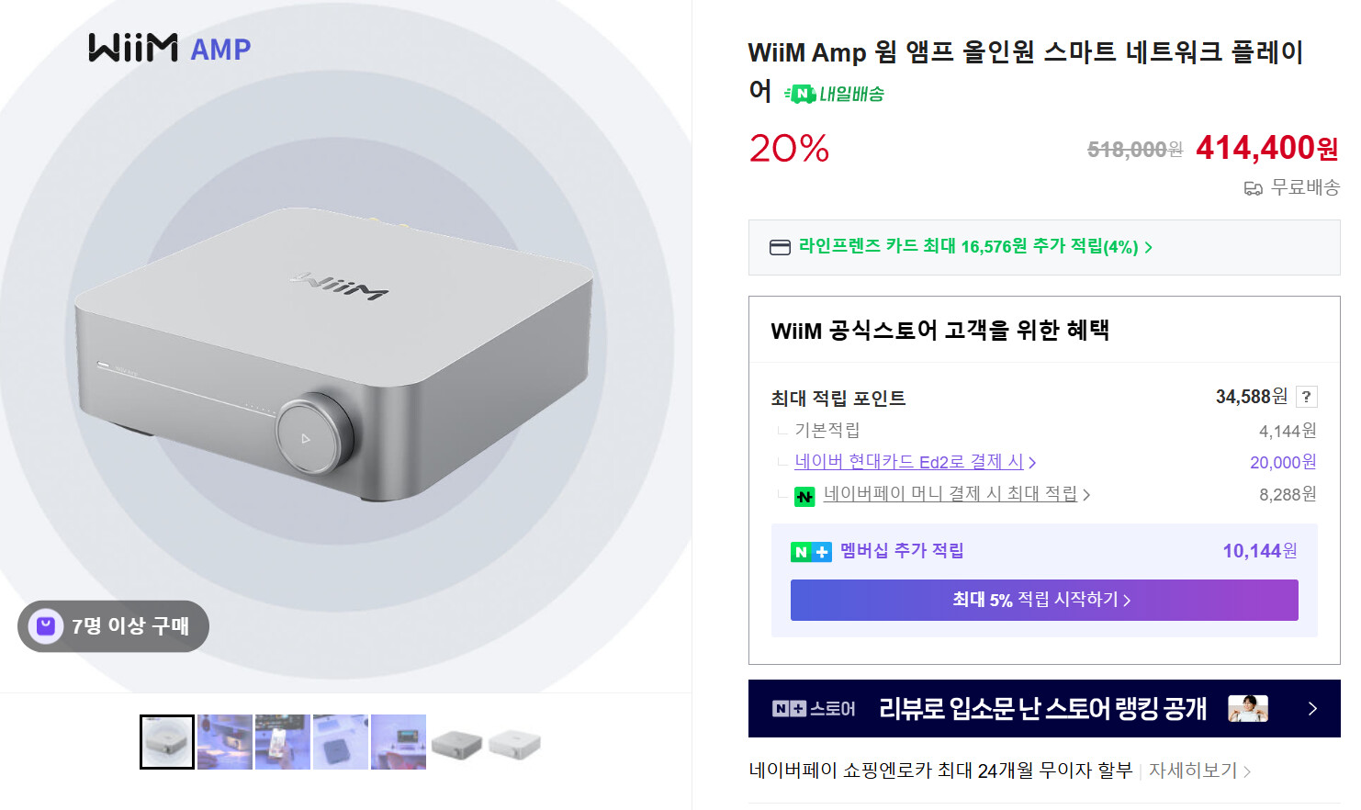
Task: Select the dark gray amp thumbnail
Action: pos(456,742)
